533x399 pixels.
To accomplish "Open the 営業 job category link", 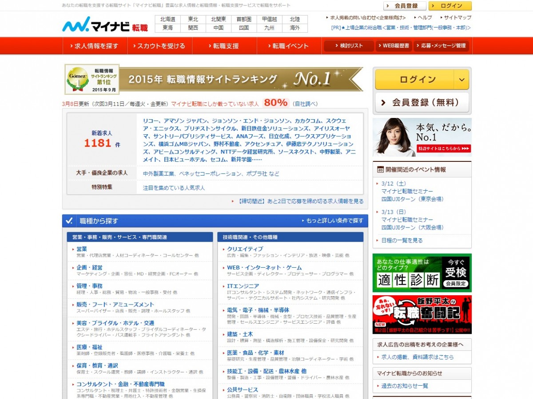I will [x=82, y=249].
